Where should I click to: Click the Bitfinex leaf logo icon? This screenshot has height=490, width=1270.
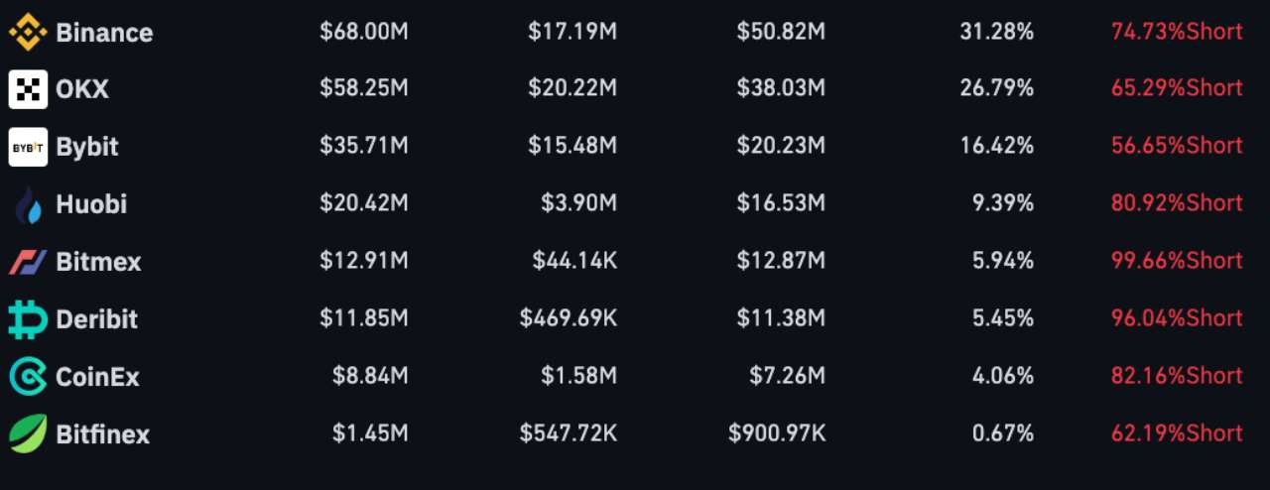click(28, 433)
